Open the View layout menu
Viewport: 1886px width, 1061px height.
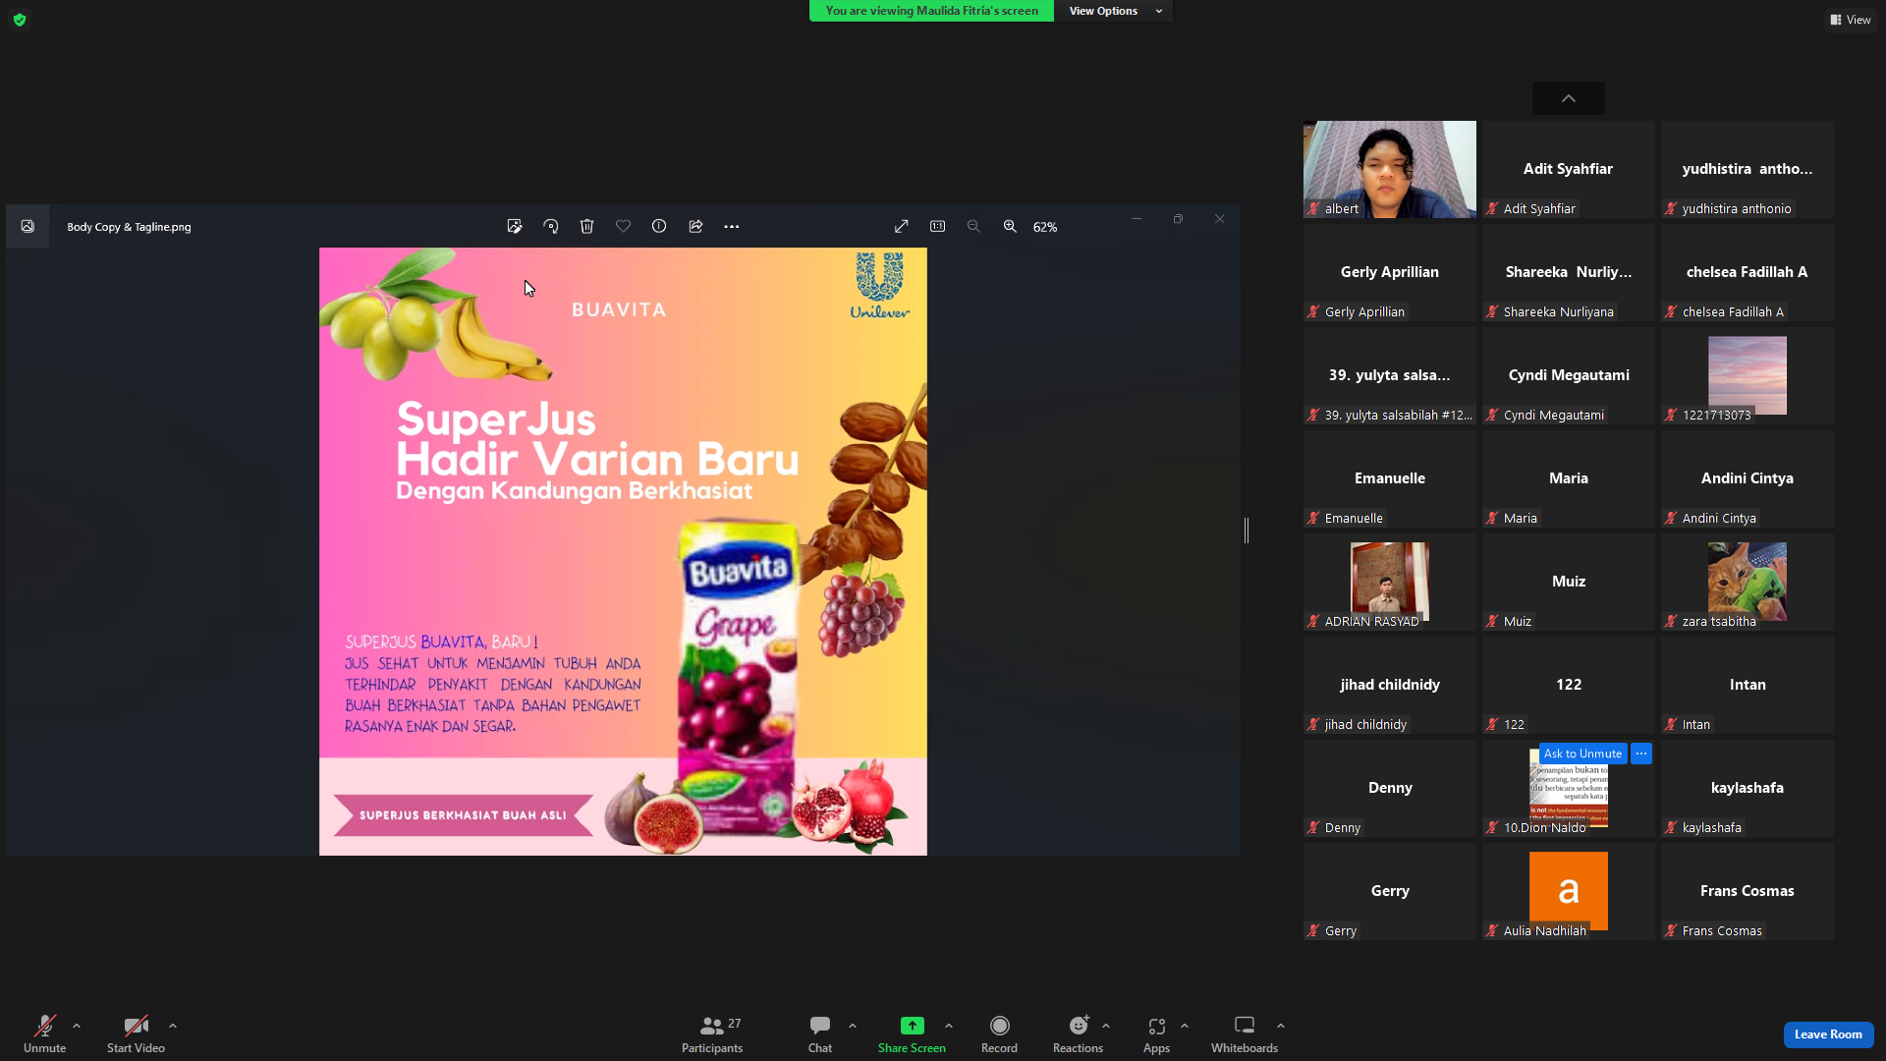[1851, 20]
